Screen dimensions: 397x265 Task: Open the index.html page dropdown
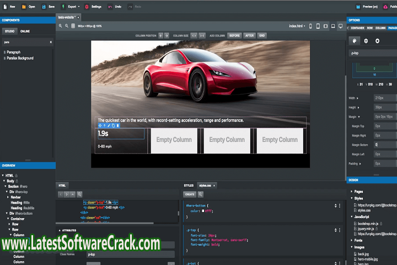coord(298,26)
